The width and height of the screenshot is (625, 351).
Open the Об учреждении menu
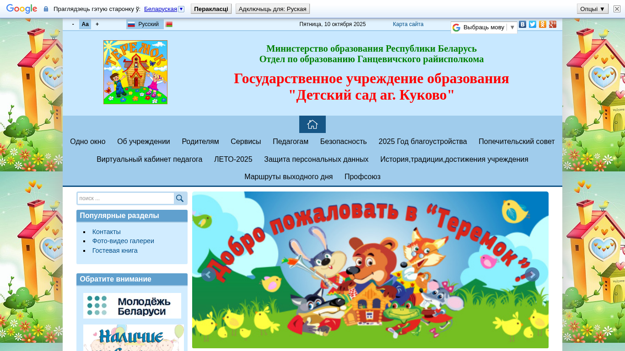coord(144,142)
